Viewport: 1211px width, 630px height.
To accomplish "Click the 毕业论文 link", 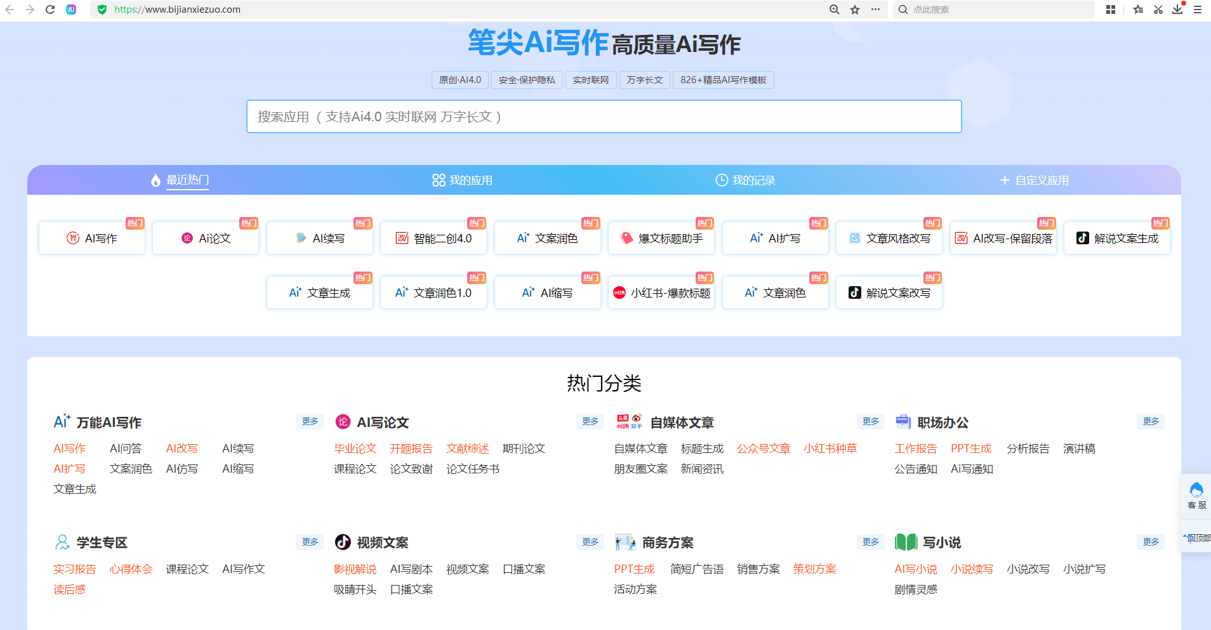I will point(355,448).
